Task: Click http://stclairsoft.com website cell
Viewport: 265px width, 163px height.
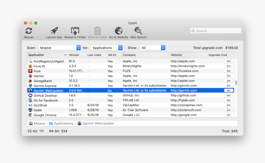Action: pos(186,110)
